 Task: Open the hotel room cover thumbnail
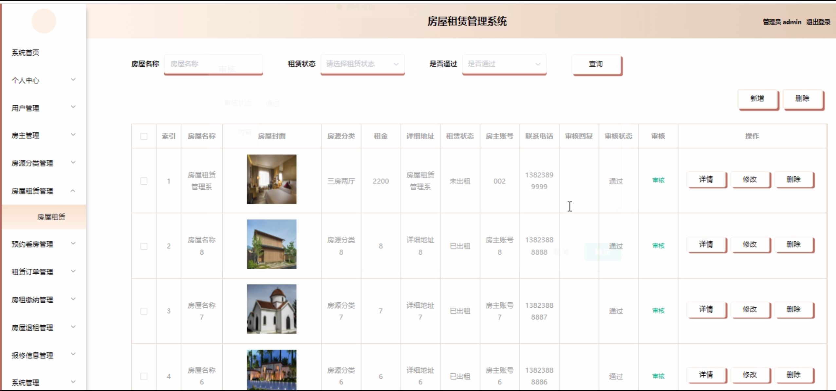pyautogui.click(x=271, y=179)
